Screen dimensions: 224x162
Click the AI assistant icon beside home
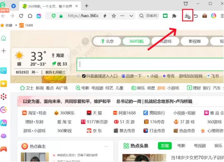click(x=39, y=16)
